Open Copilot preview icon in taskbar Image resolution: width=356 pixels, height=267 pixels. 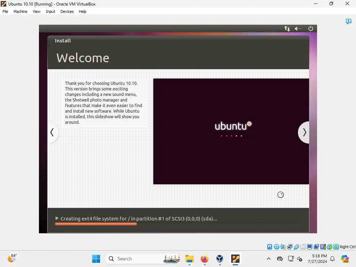point(345,259)
